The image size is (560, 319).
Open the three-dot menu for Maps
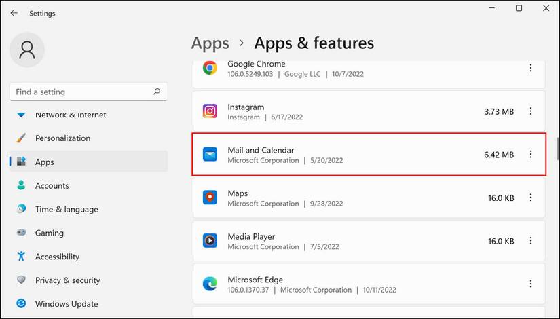tap(531, 198)
